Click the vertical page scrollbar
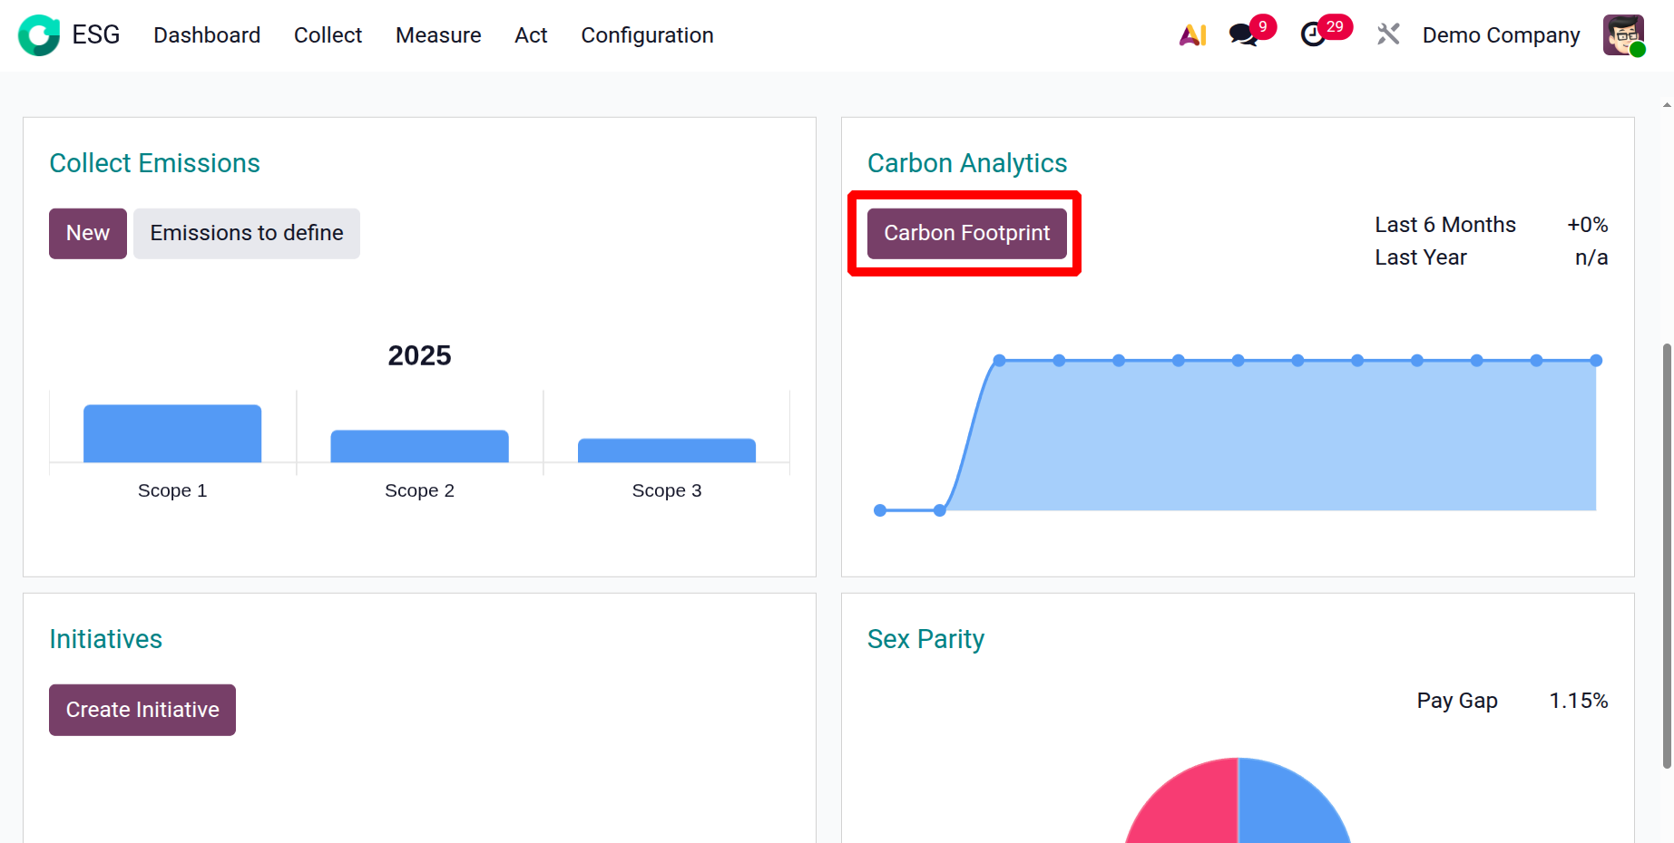This screenshot has width=1674, height=843. point(1666,555)
